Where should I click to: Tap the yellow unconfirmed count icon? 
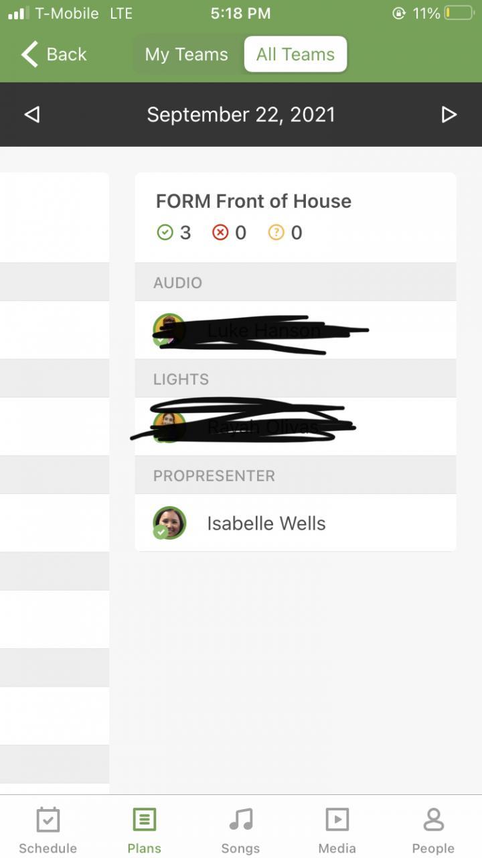(x=276, y=233)
